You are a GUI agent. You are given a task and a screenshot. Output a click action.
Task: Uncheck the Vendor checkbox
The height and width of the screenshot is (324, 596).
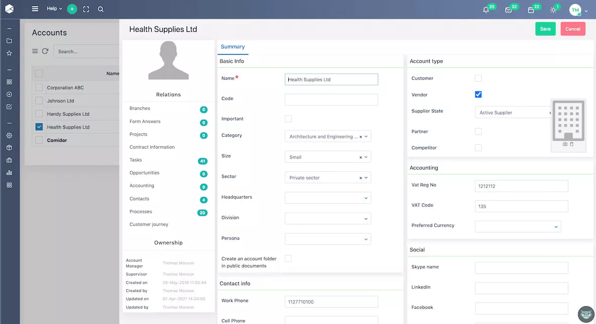(478, 94)
